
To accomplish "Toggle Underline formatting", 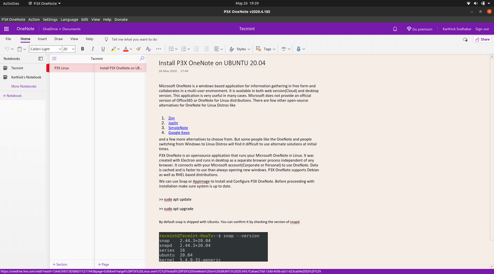I will [x=103, y=49].
